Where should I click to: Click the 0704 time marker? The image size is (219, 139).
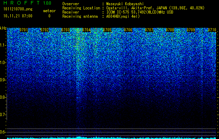(x=86, y=30)
